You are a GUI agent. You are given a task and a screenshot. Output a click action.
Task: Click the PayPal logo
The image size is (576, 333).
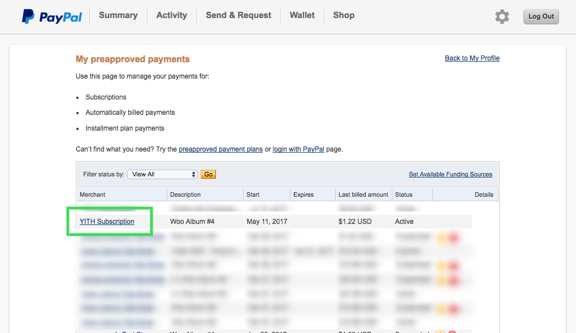click(52, 16)
